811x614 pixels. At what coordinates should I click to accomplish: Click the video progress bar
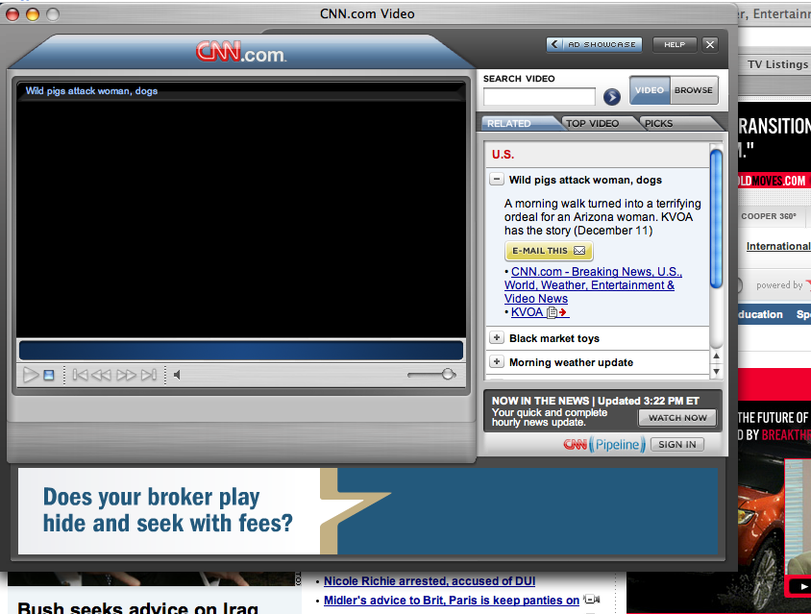point(241,350)
